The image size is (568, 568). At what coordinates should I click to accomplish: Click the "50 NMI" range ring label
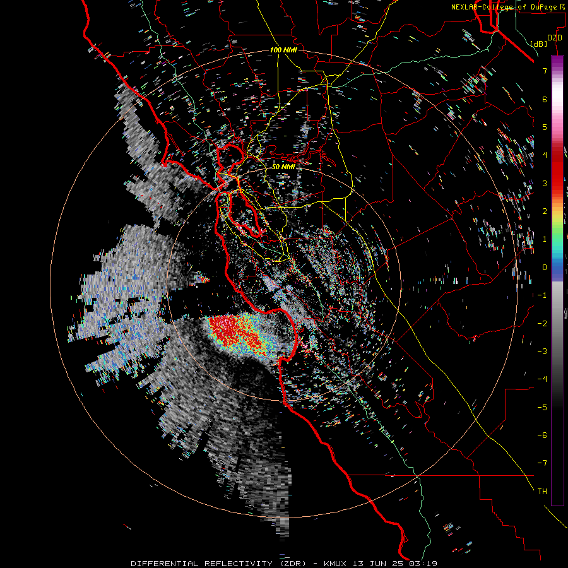pos(283,167)
